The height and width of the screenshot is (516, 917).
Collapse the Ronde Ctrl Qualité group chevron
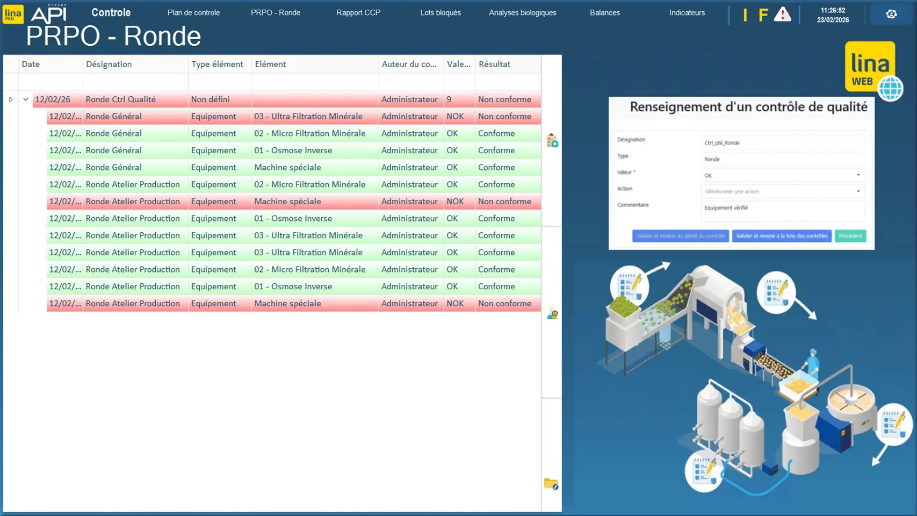[x=26, y=99]
